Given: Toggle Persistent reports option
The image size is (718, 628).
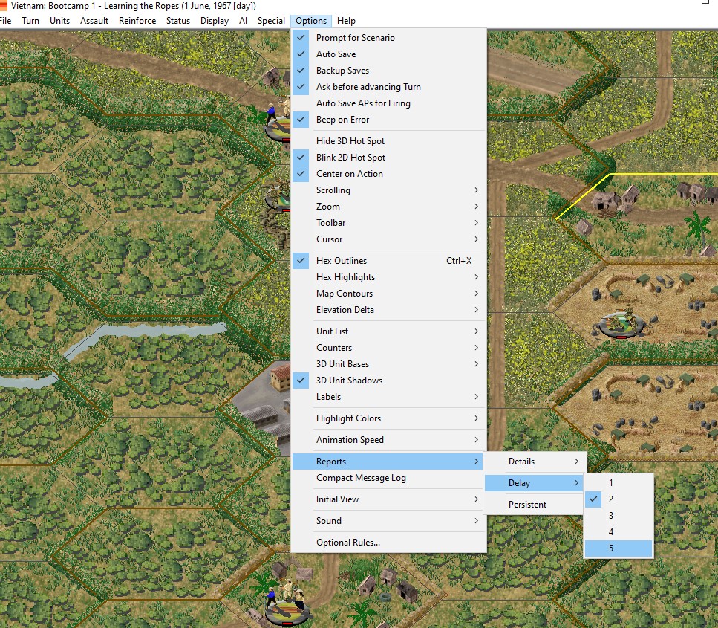Looking at the screenshot, I should [x=535, y=505].
